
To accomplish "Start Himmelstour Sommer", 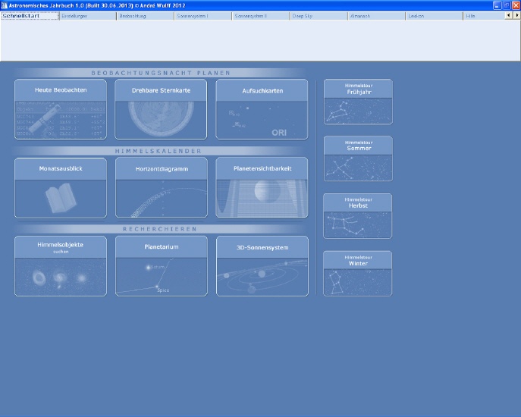I will (x=358, y=158).
